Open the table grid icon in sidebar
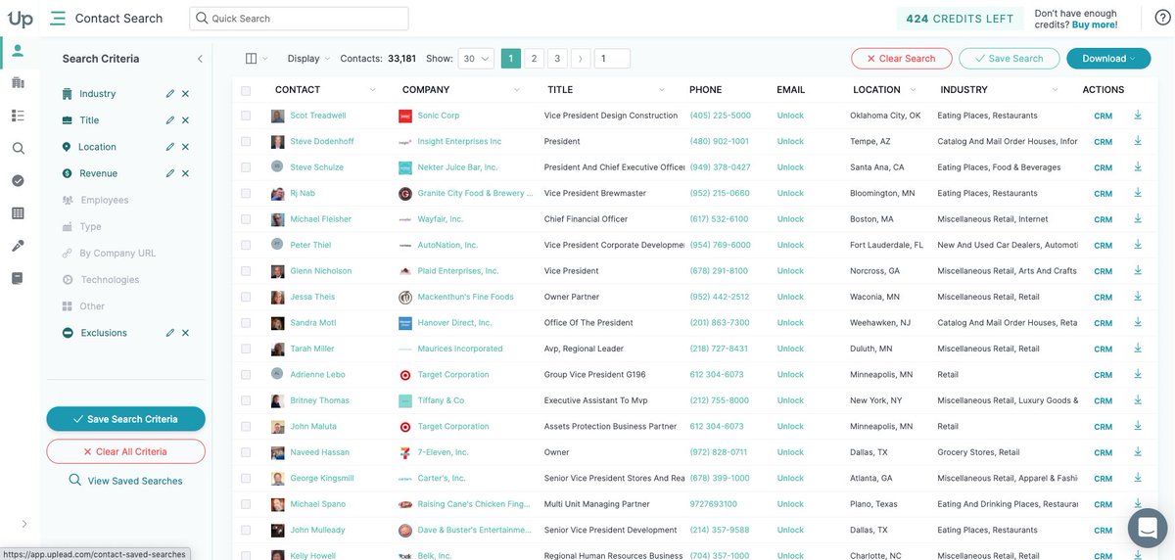Image resolution: width=1175 pixels, height=560 pixels. pyautogui.click(x=18, y=213)
